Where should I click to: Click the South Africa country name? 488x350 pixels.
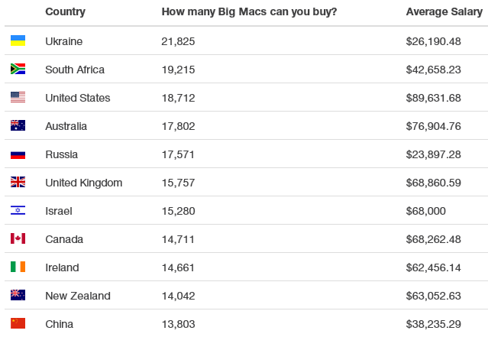(x=75, y=70)
